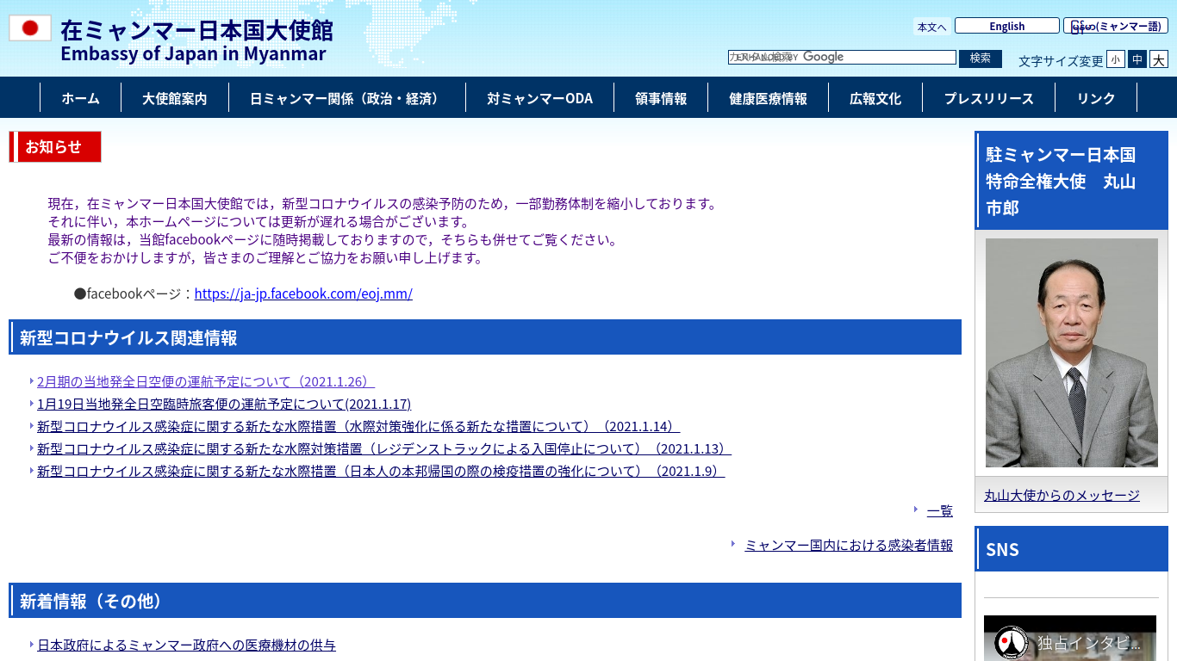The width and height of the screenshot is (1177, 661).
Task: Open 日ミャンマー関係（政治・経済） menu
Action: pyautogui.click(x=347, y=98)
